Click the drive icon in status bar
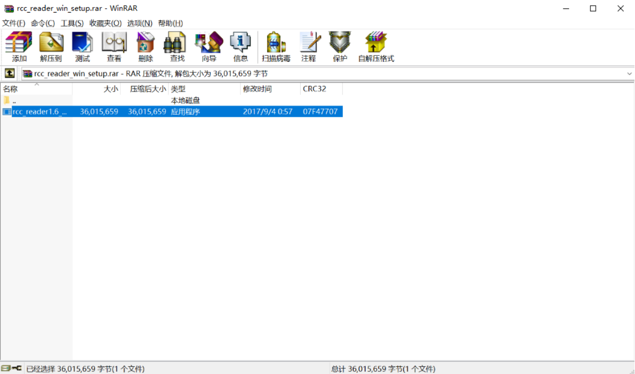This screenshot has height=374, width=635. pos(6,369)
